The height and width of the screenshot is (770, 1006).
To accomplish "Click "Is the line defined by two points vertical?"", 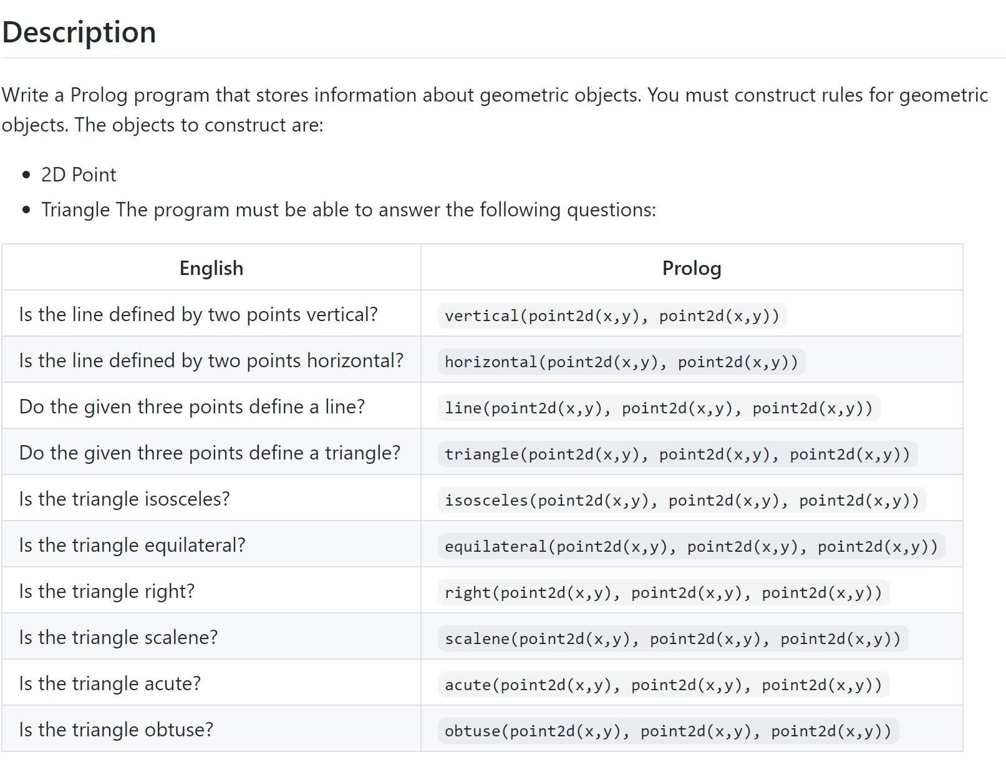I will [198, 315].
